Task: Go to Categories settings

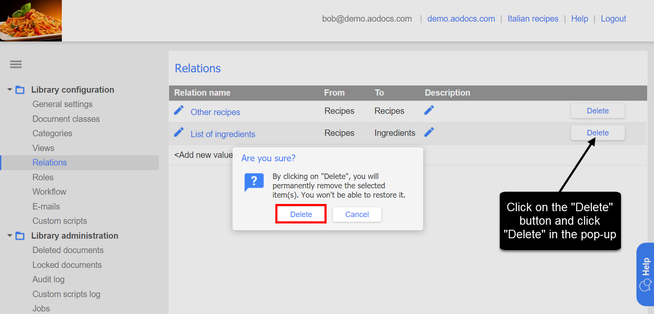Action: [x=53, y=133]
